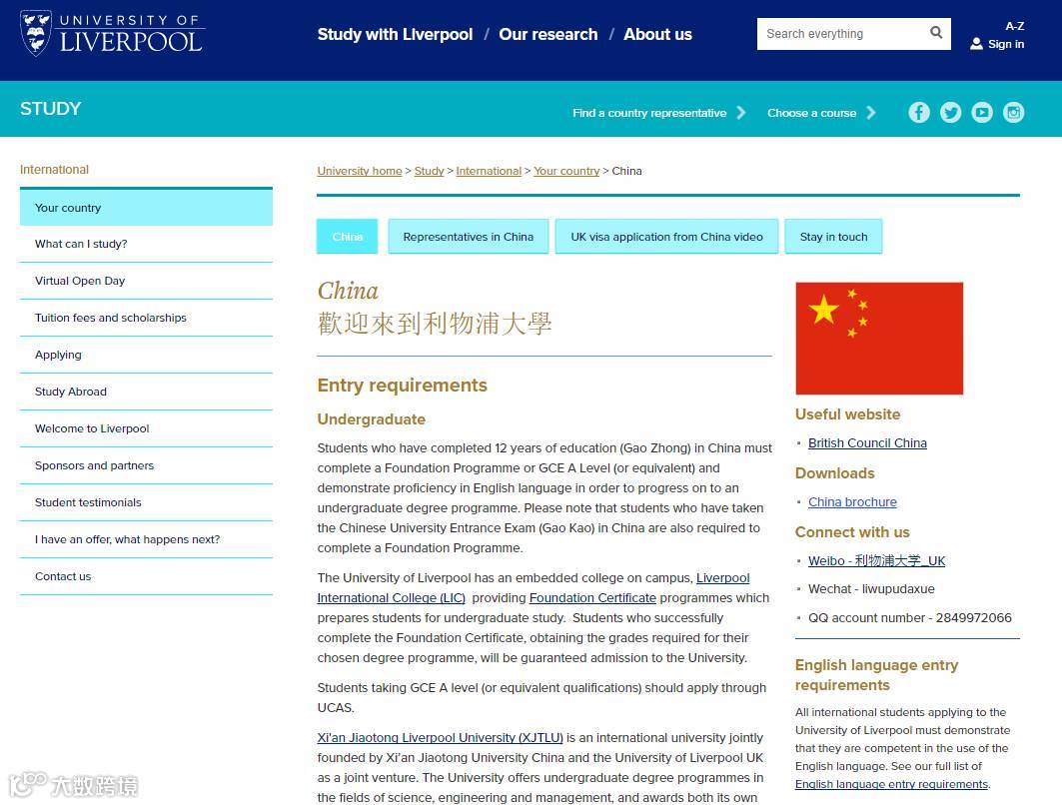
Task: Open UK visa application from China video tab
Action: click(x=666, y=237)
